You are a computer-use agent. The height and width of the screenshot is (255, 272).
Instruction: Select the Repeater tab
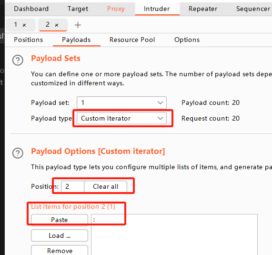[203, 9]
